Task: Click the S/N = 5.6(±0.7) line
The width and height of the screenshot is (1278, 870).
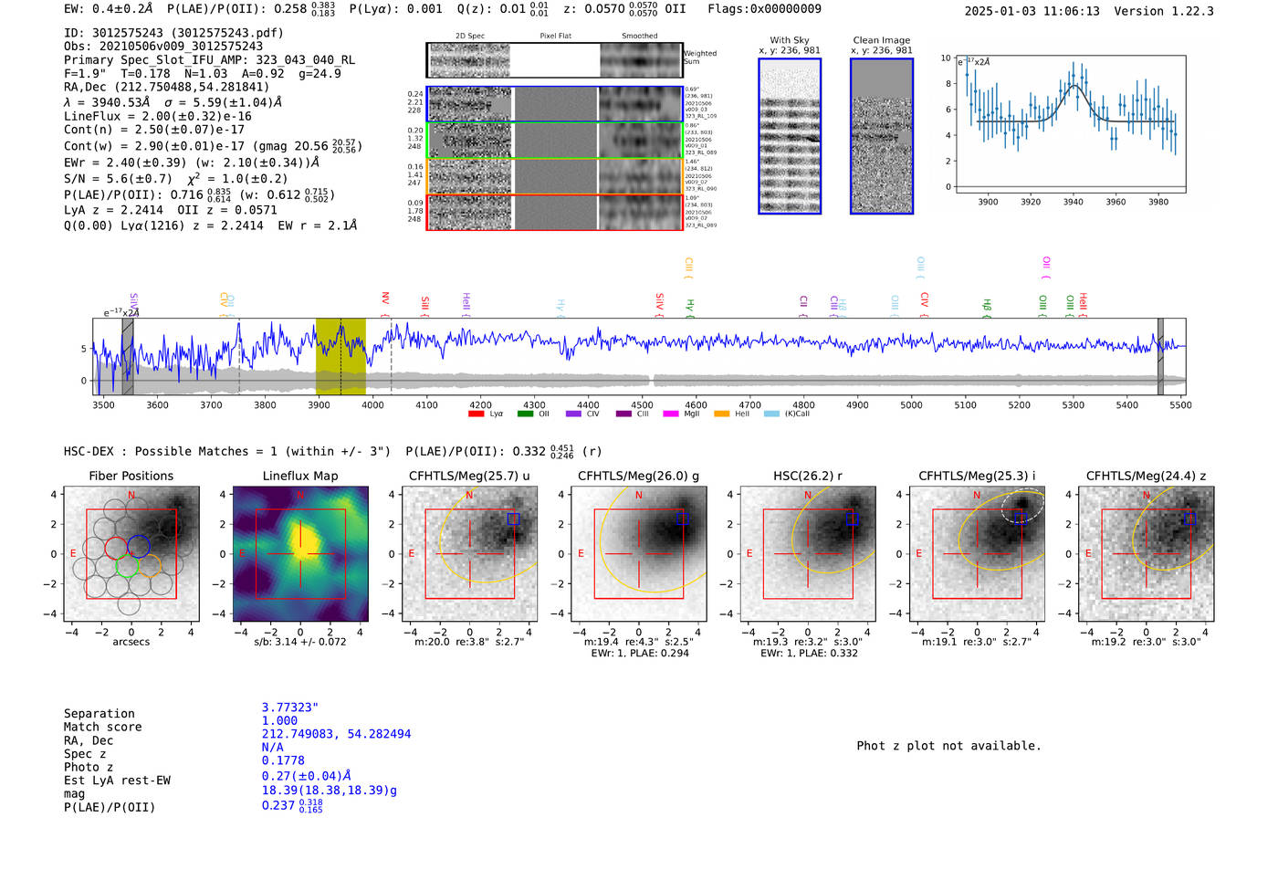Action: tap(176, 179)
